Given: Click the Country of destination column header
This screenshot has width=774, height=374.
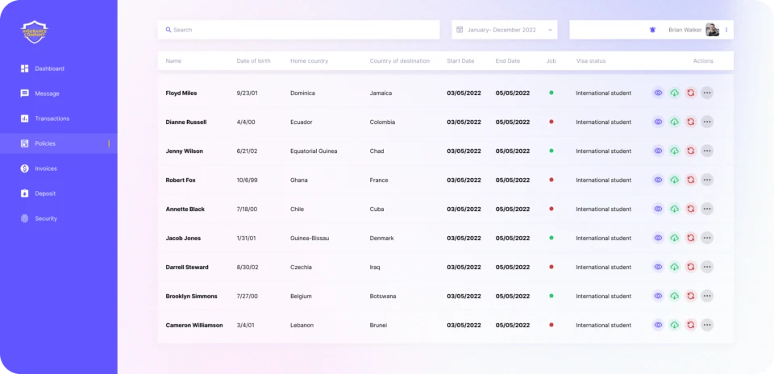Looking at the screenshot, I should (399, 61).
